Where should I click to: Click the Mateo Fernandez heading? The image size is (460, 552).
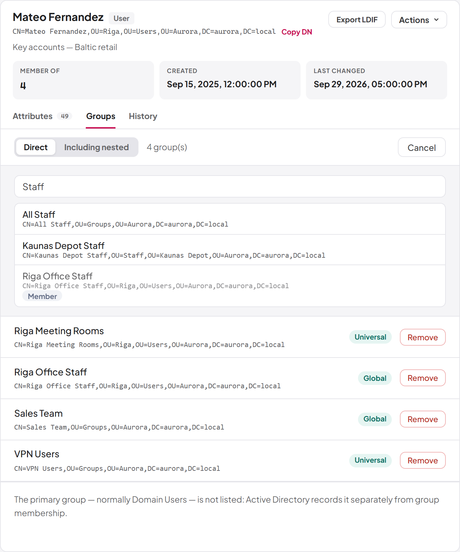click(58, 17)
